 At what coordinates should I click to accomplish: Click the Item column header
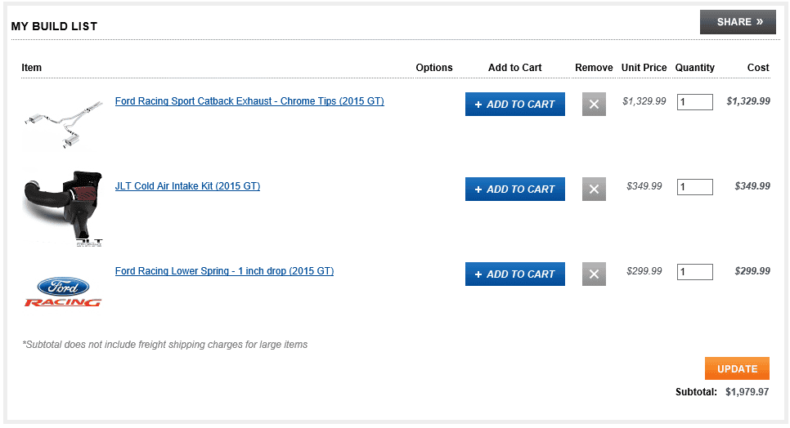point(31,68)
